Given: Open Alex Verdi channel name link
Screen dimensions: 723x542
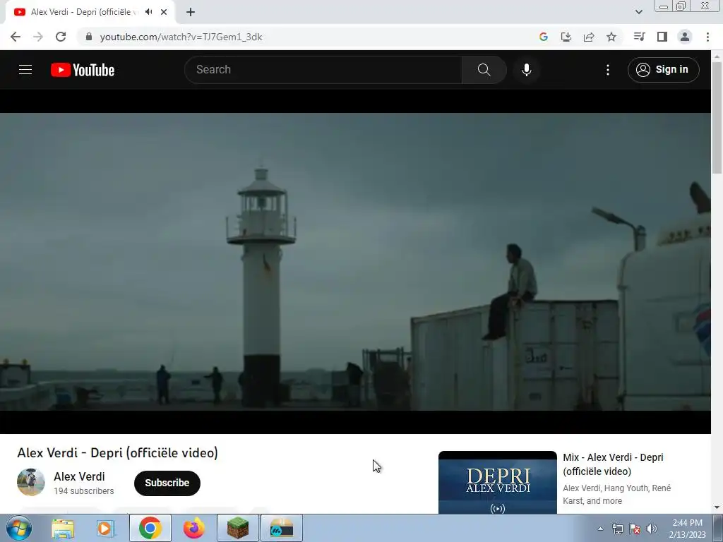Looking at the screenshot, I should click(79, 476).
